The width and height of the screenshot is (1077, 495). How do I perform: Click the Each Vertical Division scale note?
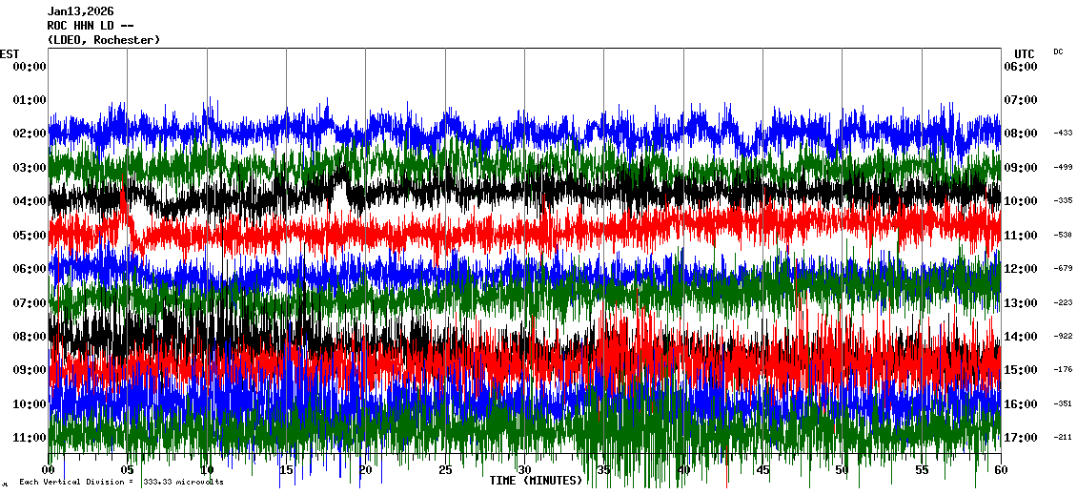121,483
